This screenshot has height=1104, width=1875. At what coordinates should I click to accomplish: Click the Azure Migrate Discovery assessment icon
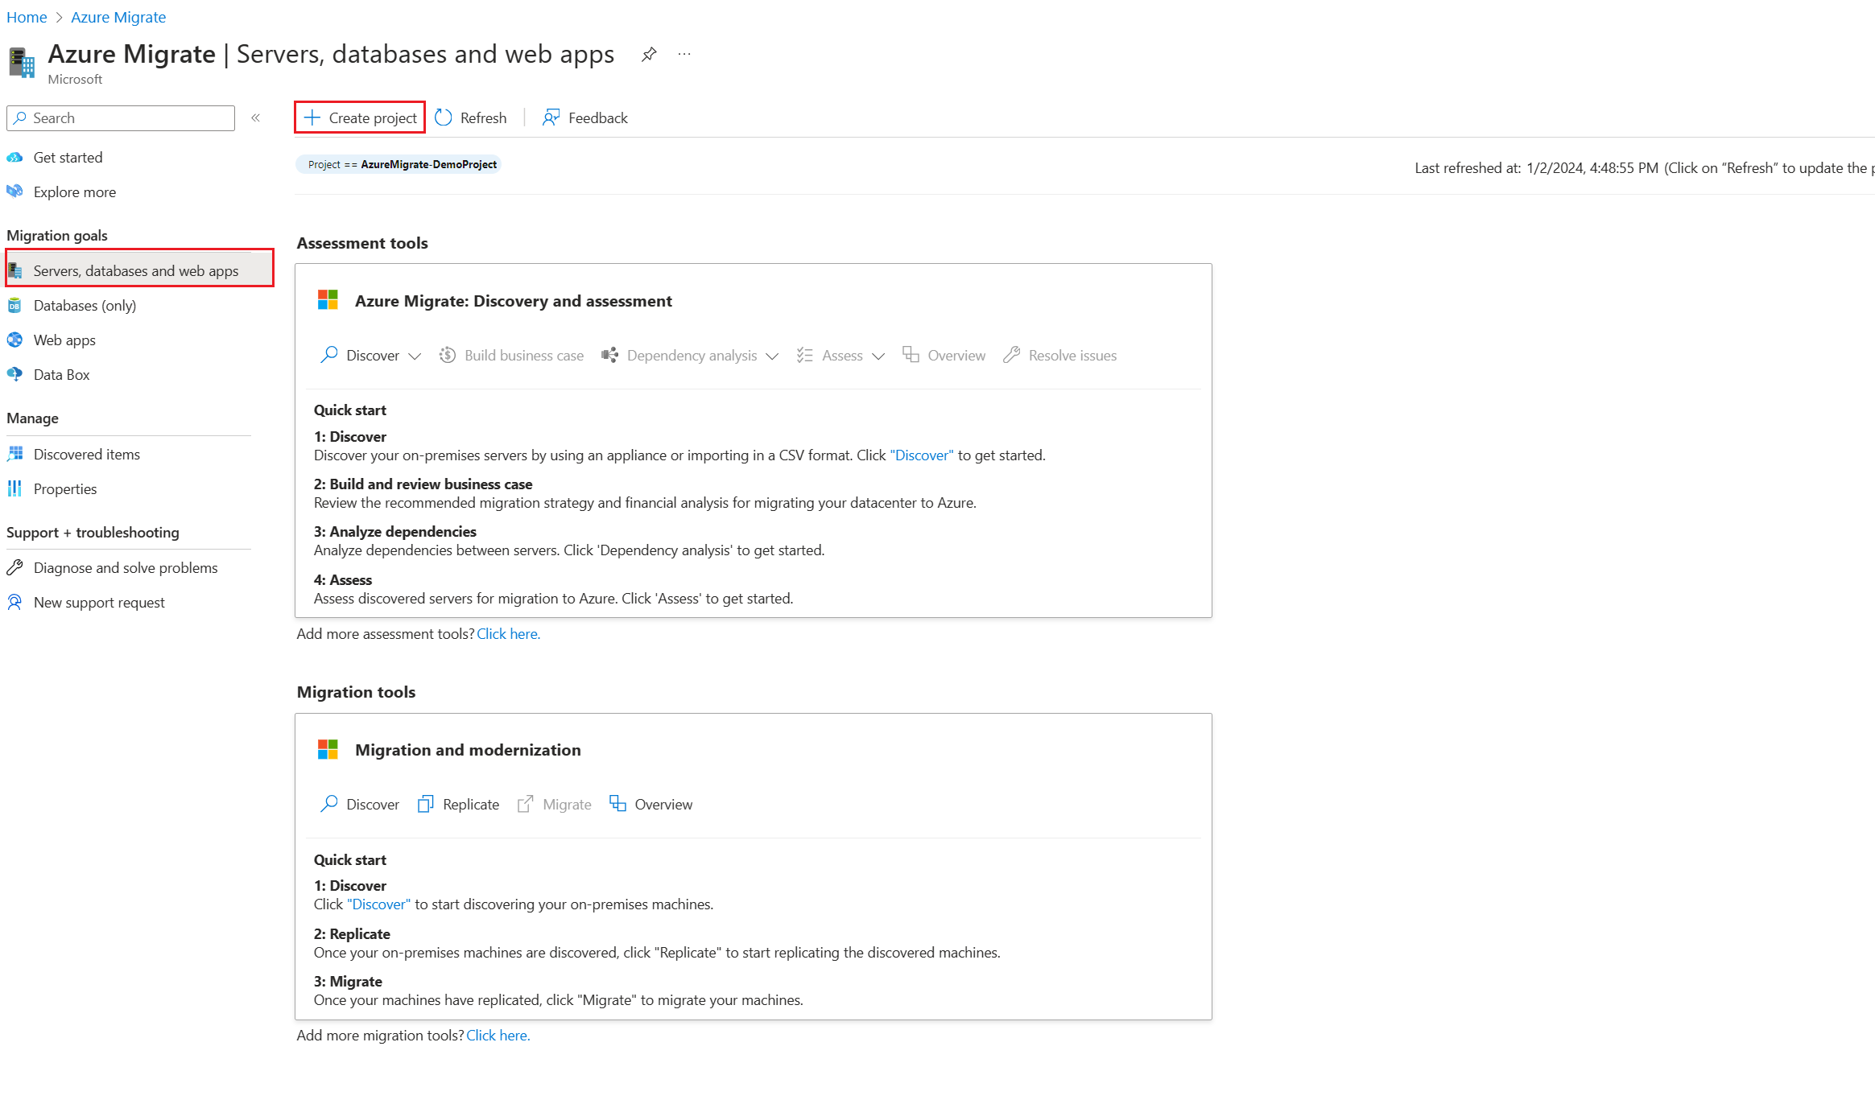(x=326, y=299)
